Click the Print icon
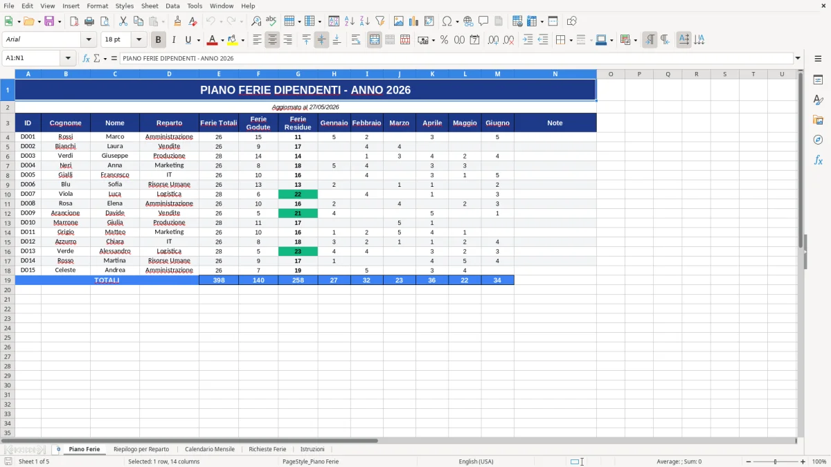831x467 pixels. click(89, 21)
